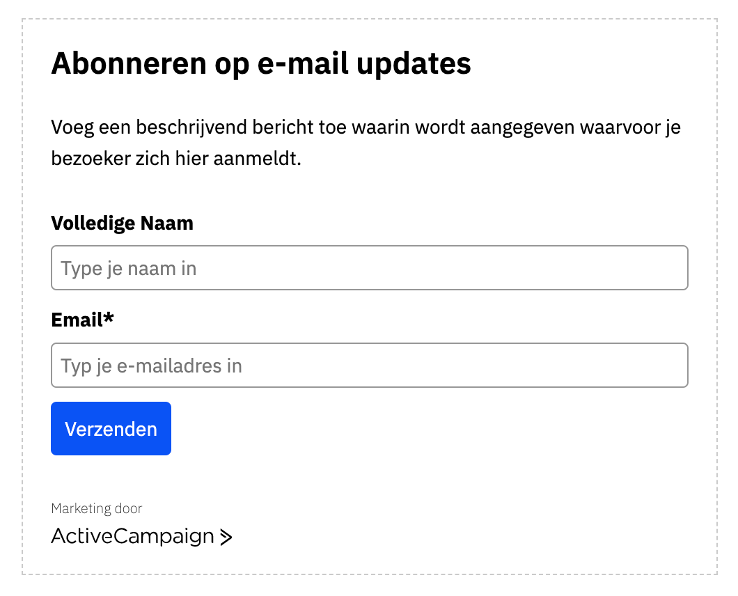Click the 'Marketing door' caption text
This screenshot has height=596, width=738.
(97, 508)
